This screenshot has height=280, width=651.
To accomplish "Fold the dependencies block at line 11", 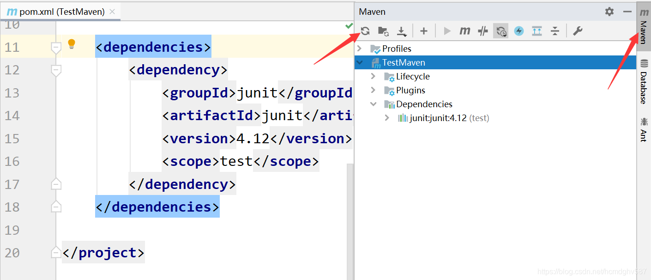I will point(56,48).
